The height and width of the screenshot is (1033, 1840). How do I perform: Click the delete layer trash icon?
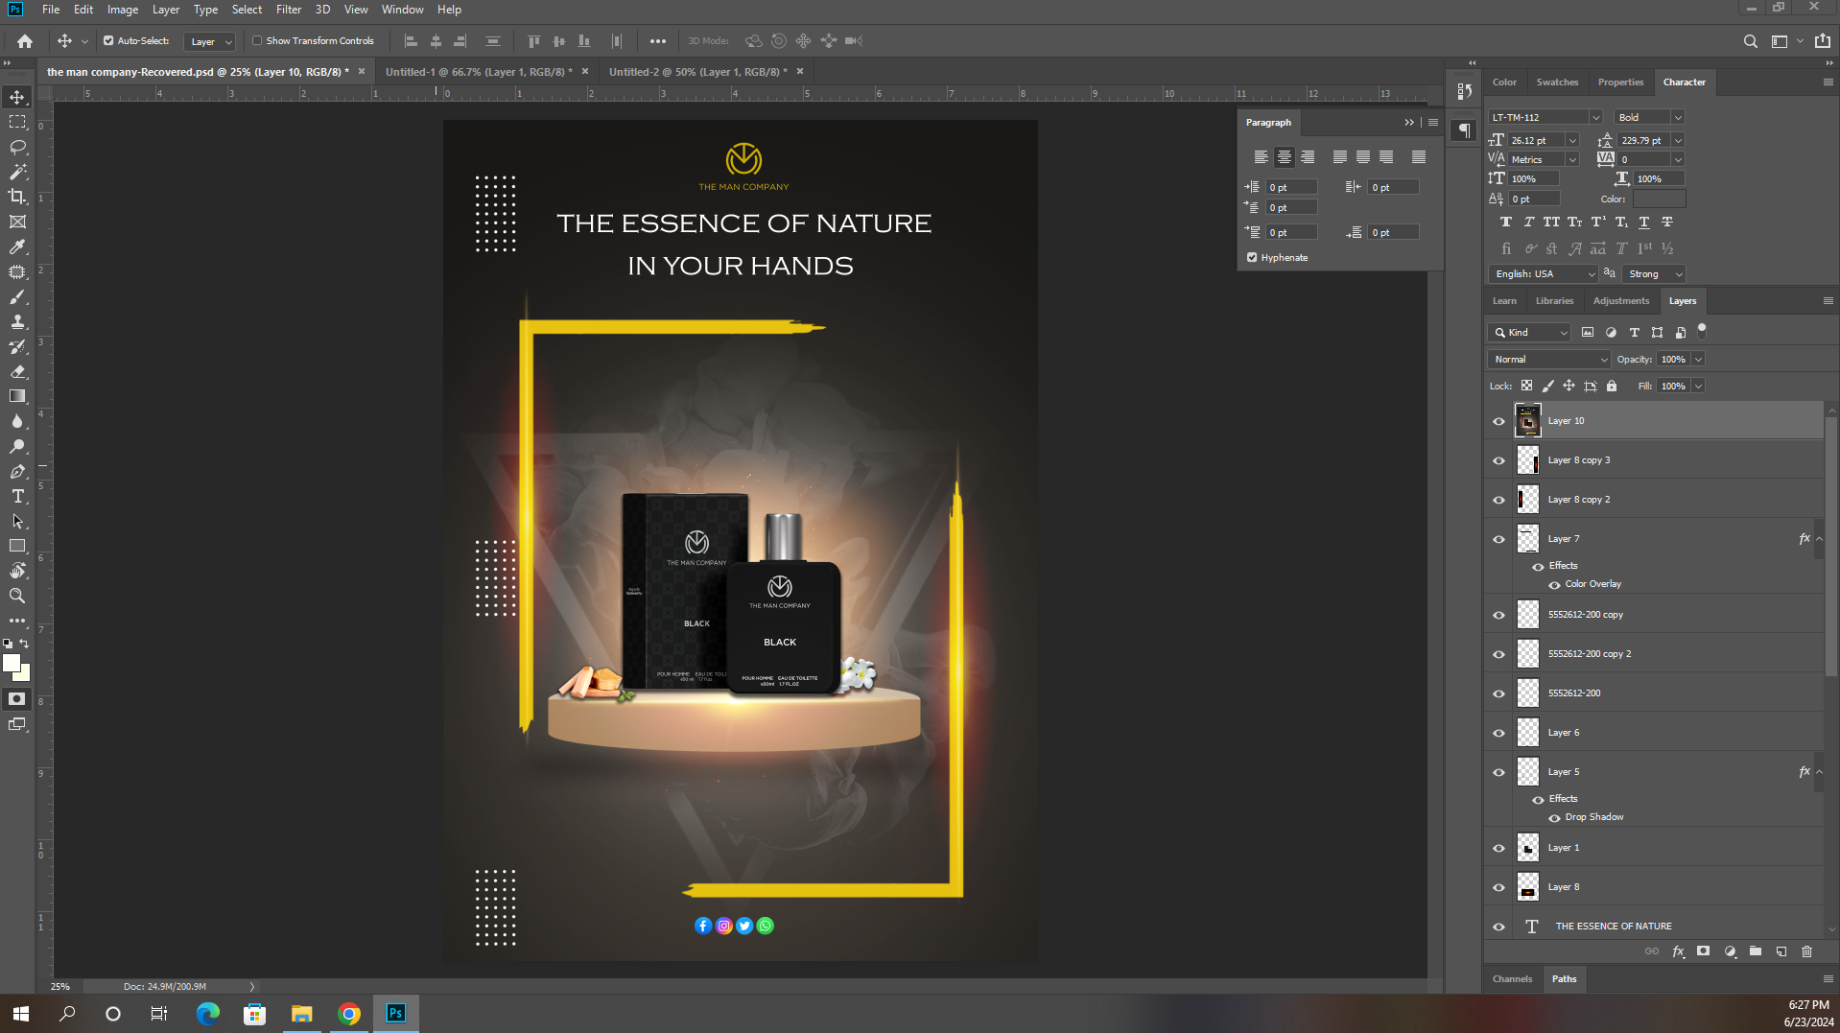[1807, 951]
